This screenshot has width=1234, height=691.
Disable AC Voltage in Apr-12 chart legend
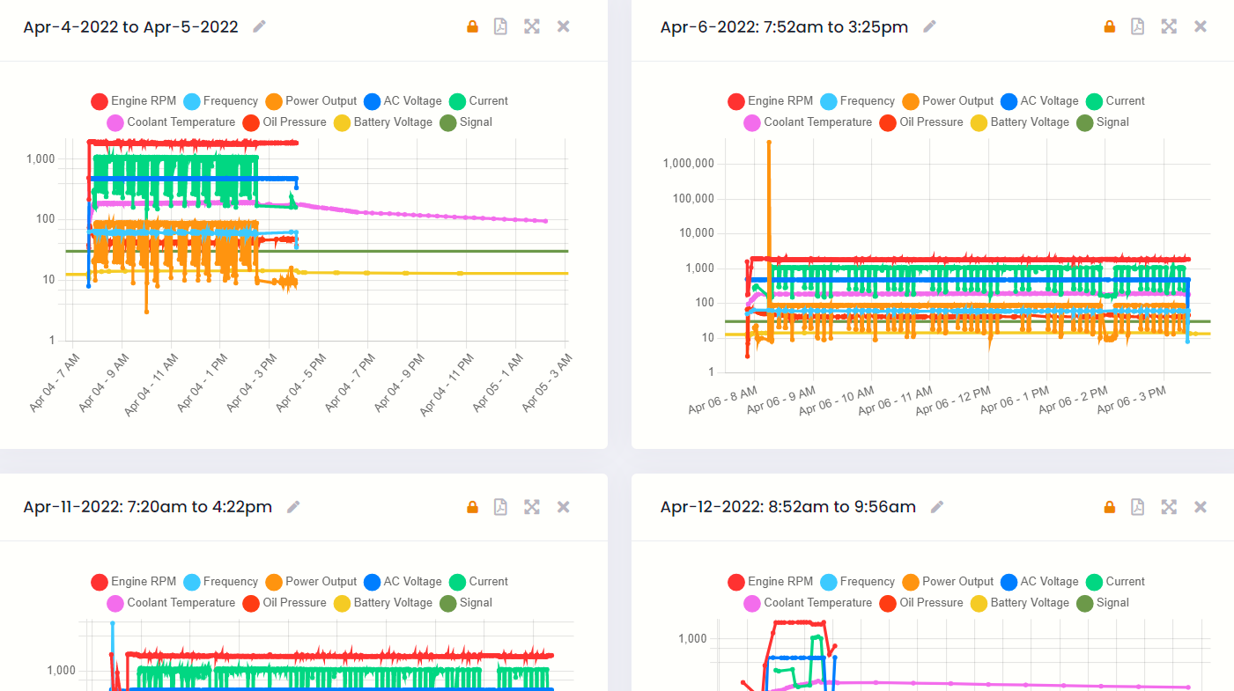[x=1039, y=582]
